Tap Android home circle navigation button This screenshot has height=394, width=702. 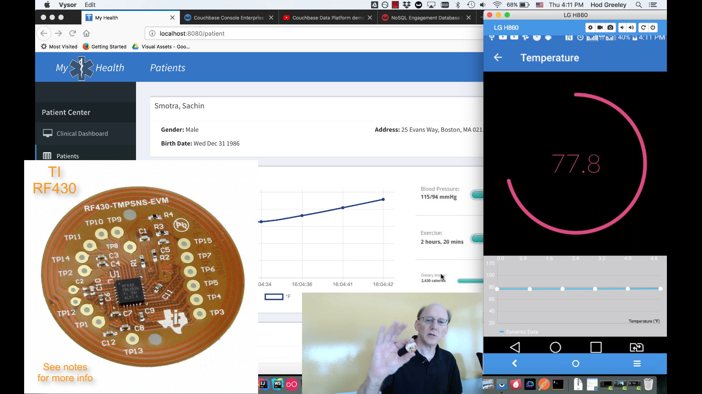tap(555, 347)
